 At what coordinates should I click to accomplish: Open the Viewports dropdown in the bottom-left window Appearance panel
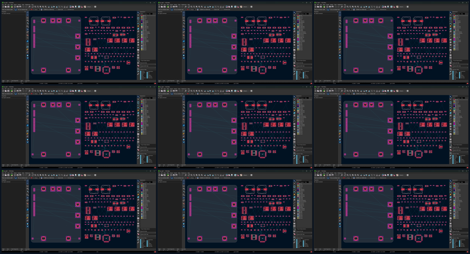[x=148, y=236]
